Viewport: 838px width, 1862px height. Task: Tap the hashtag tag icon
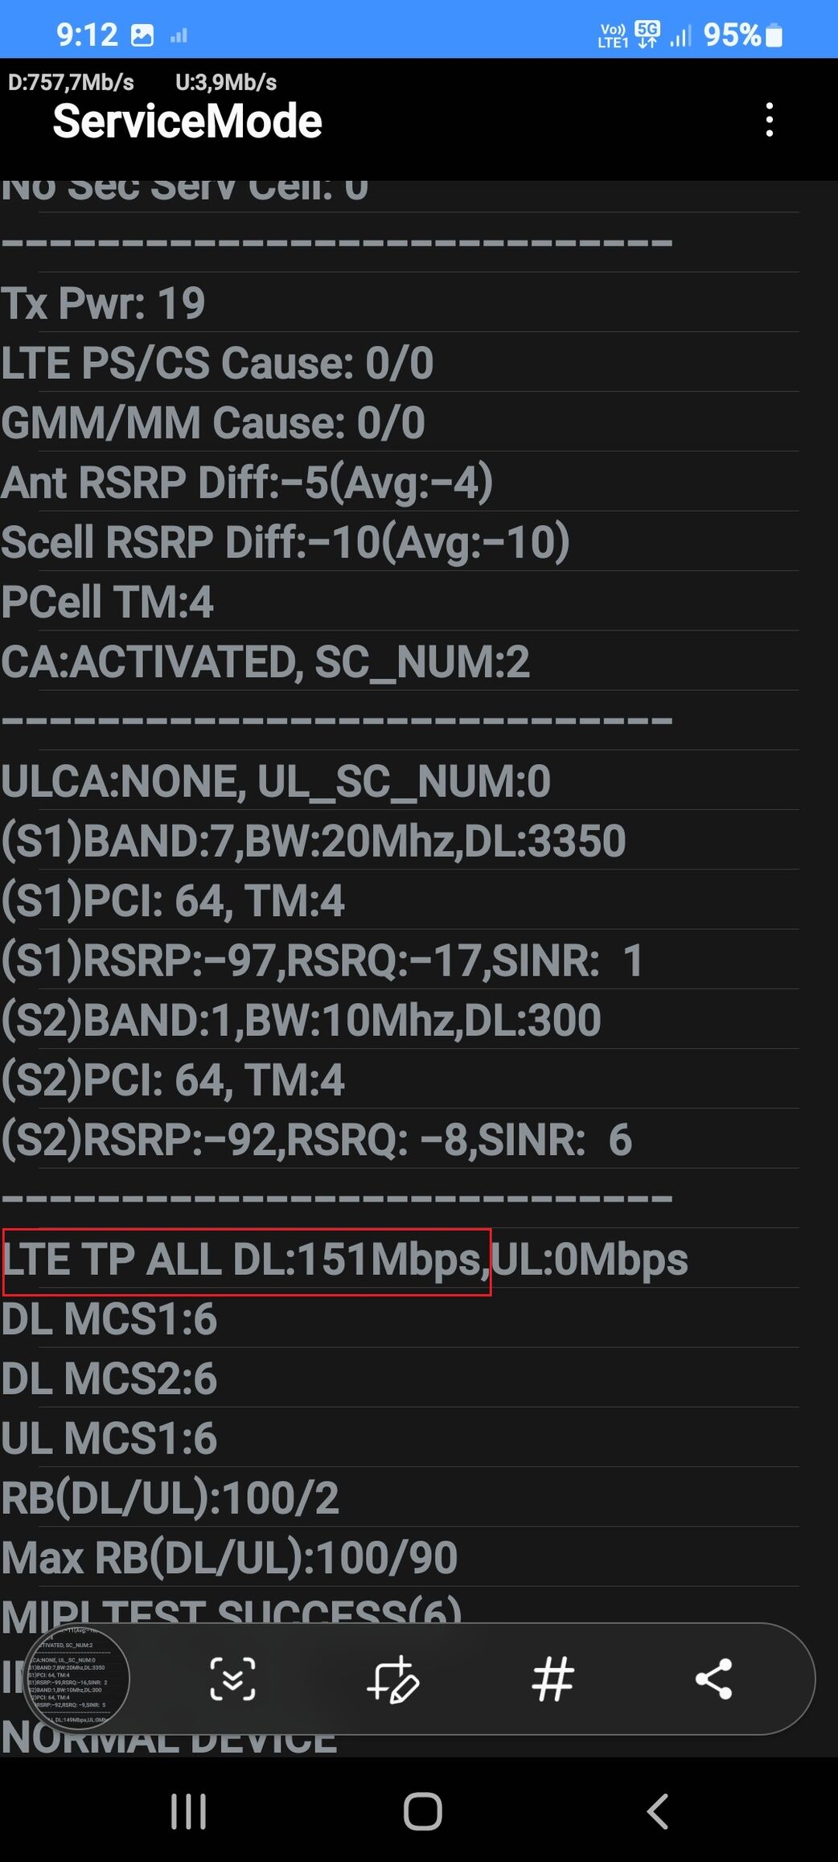point(553,1679)
